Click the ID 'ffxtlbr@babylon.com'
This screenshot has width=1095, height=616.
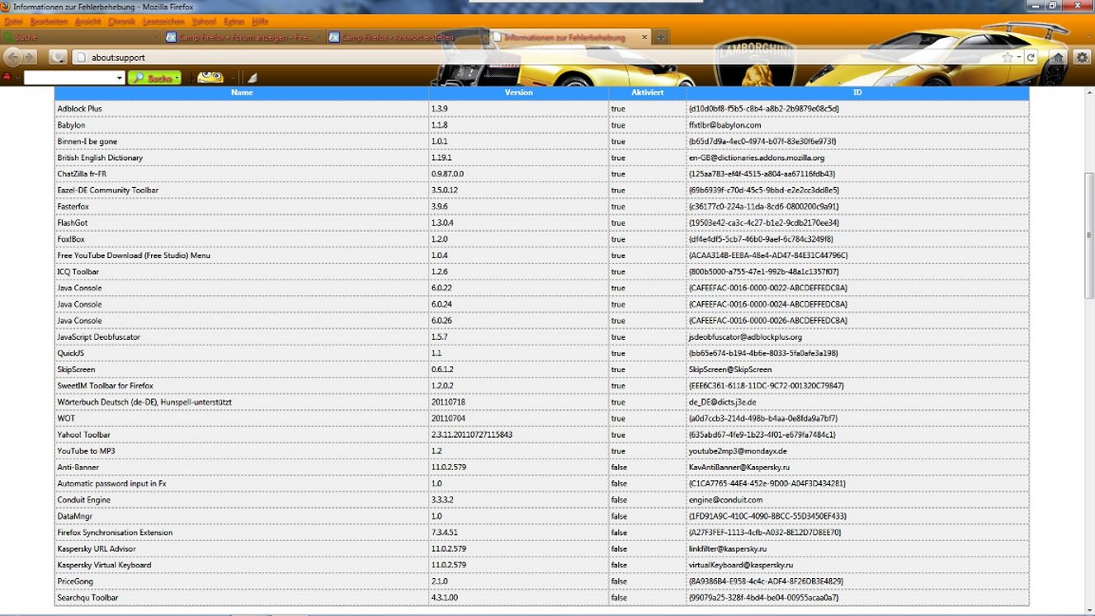[x=724, y=125]
